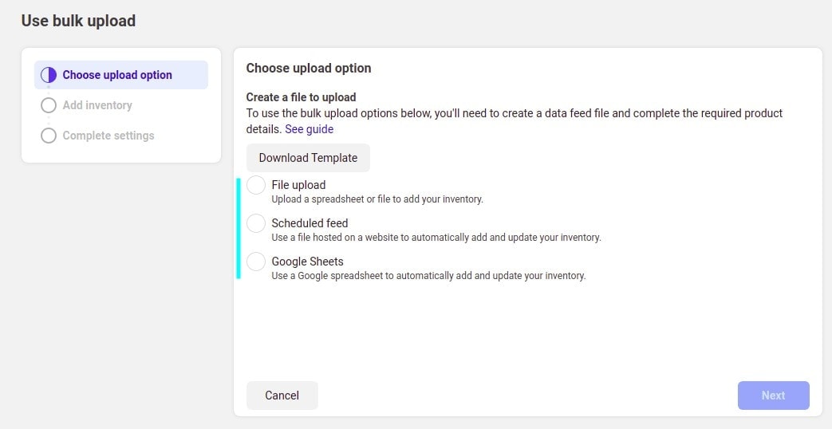Go to the Add inventory step

pos(97,105)
